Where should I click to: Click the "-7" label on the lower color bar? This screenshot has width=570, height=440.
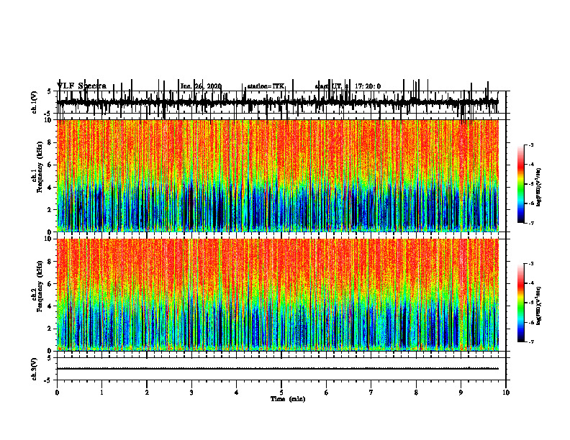530,342
